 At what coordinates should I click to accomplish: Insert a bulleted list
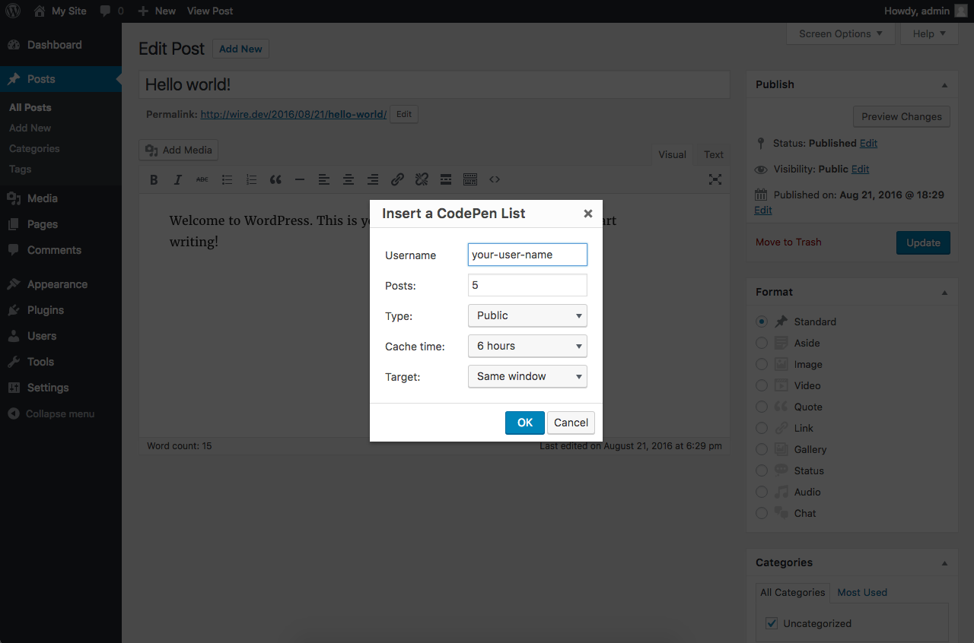coord(227,179)
